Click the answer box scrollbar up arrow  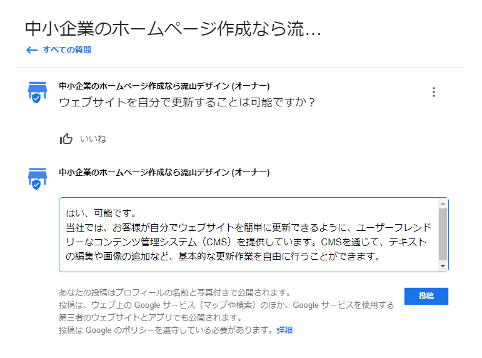click(x=443, y=203)
